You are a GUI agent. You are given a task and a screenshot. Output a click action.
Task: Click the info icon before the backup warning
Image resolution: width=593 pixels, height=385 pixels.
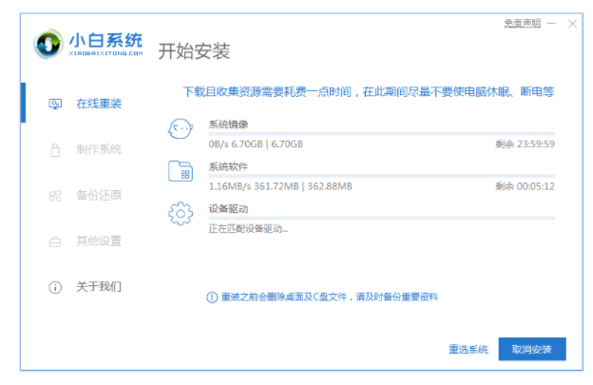pos(212,298)
